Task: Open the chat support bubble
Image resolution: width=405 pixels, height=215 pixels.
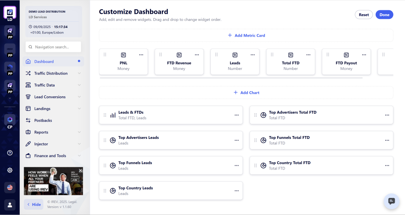Action: pyautogui.click(x=392, y=201)
